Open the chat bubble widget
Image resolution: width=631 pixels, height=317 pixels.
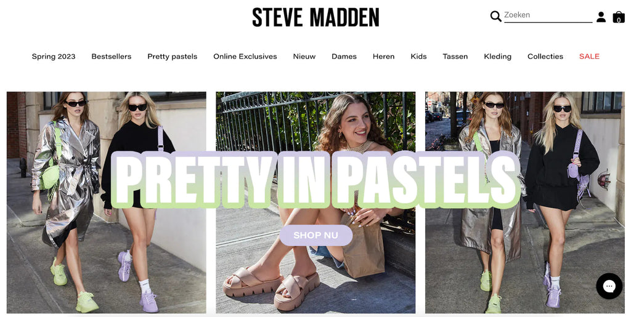click(x=609, y=286)
